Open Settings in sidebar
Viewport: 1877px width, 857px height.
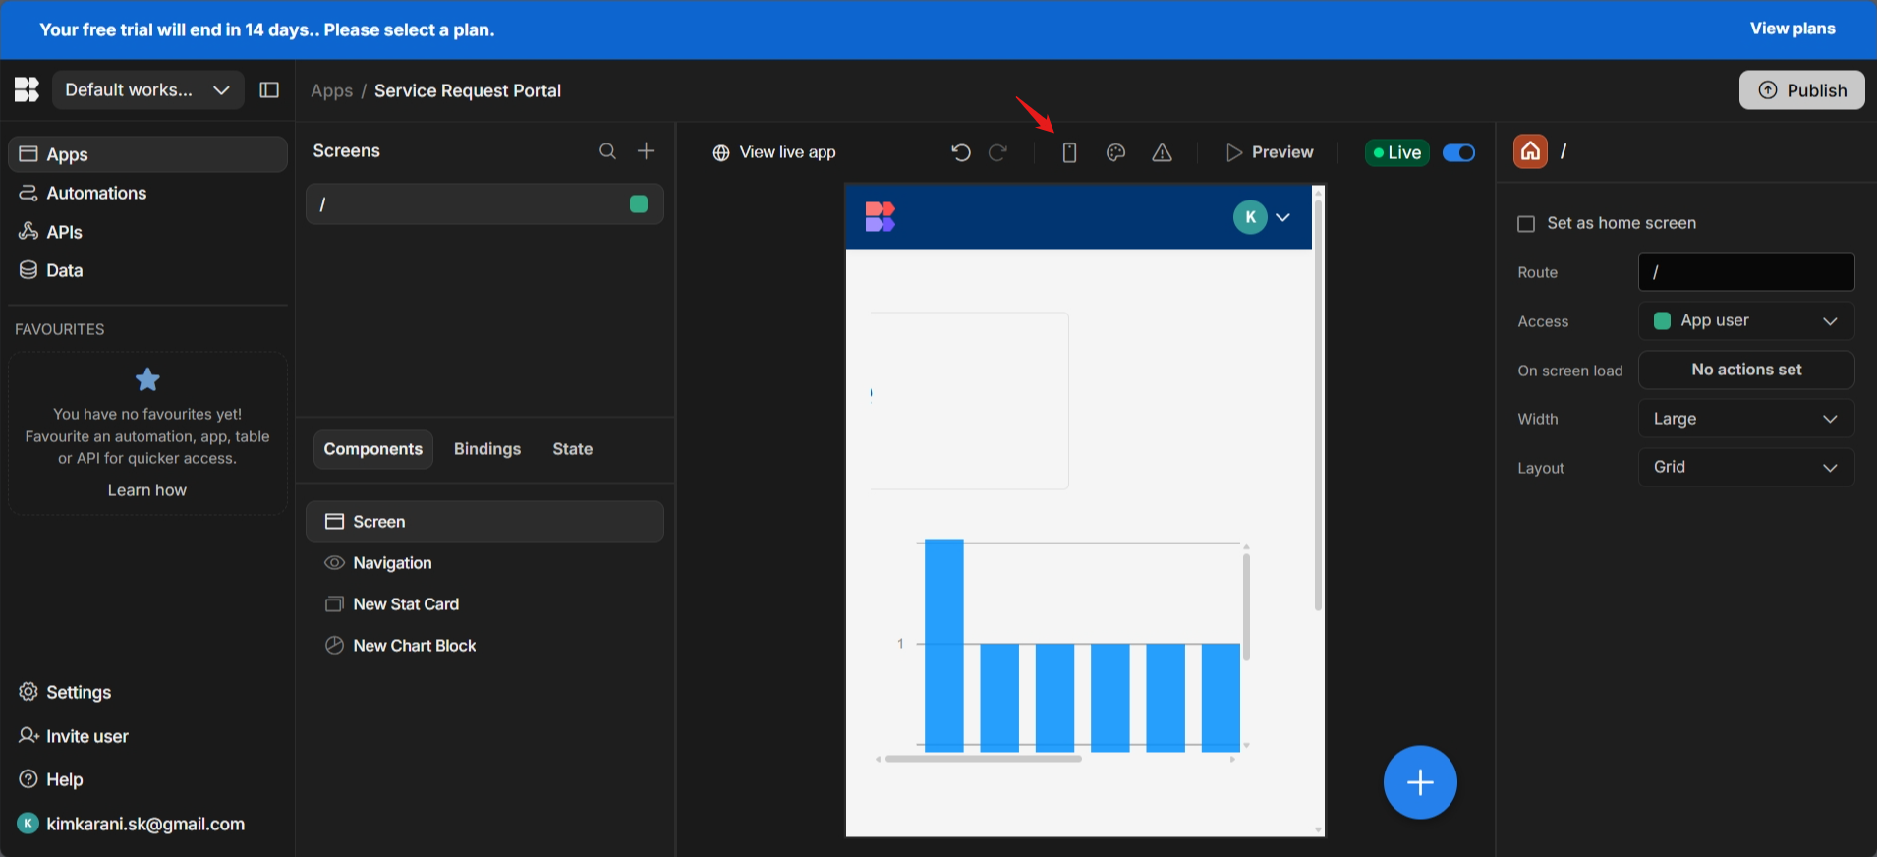tap(79, 692)
